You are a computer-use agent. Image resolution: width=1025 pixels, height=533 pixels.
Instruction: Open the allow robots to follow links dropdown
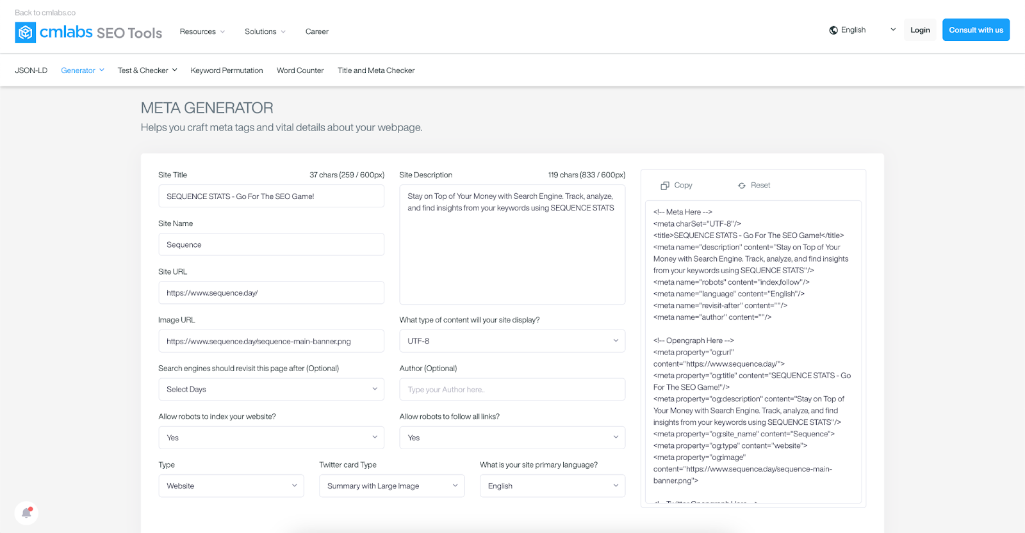point(512,438)
